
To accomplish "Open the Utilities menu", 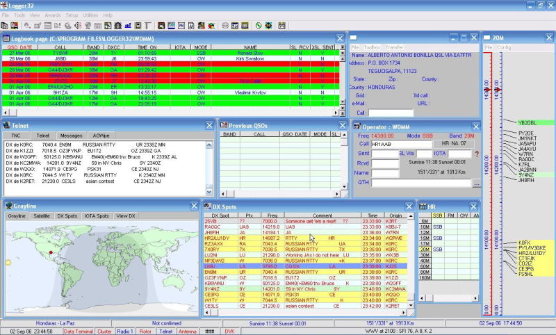I will pos(90,15).
